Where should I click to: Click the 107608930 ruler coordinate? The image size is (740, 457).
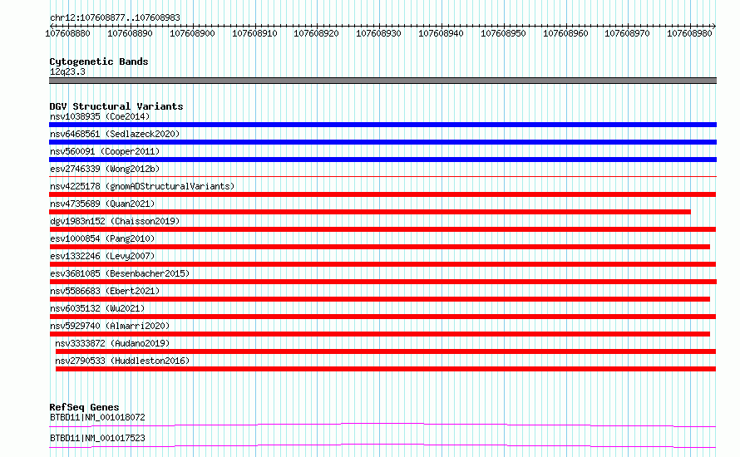pos(378,33)
